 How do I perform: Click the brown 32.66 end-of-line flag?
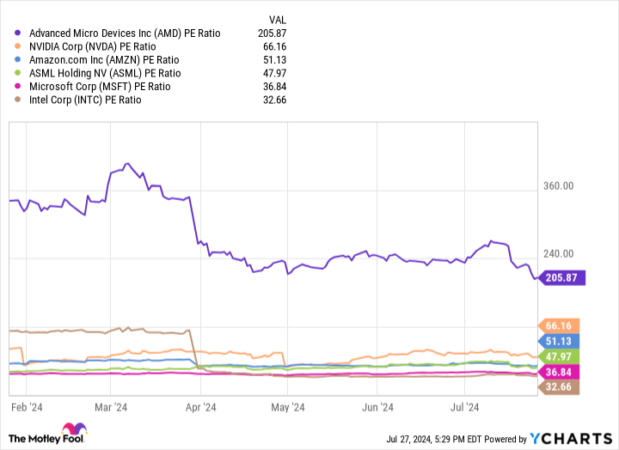(559, 387)
